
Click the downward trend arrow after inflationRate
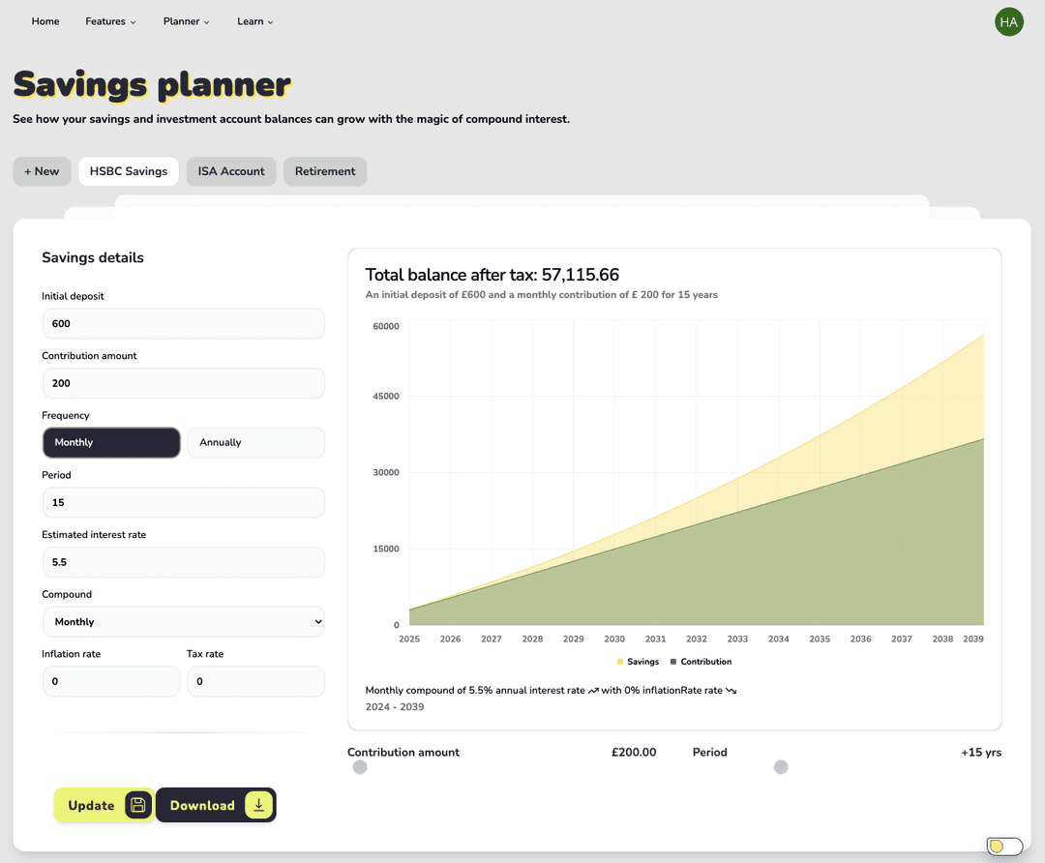tap(731, 690)
